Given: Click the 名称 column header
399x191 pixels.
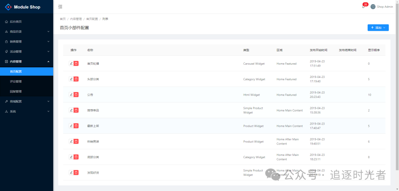Looking at the screenshot, I should [90, 50].
